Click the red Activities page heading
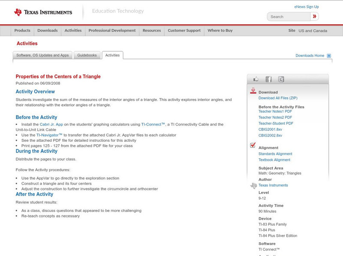Viewport: 343px width, 256px height. point(27,44)
